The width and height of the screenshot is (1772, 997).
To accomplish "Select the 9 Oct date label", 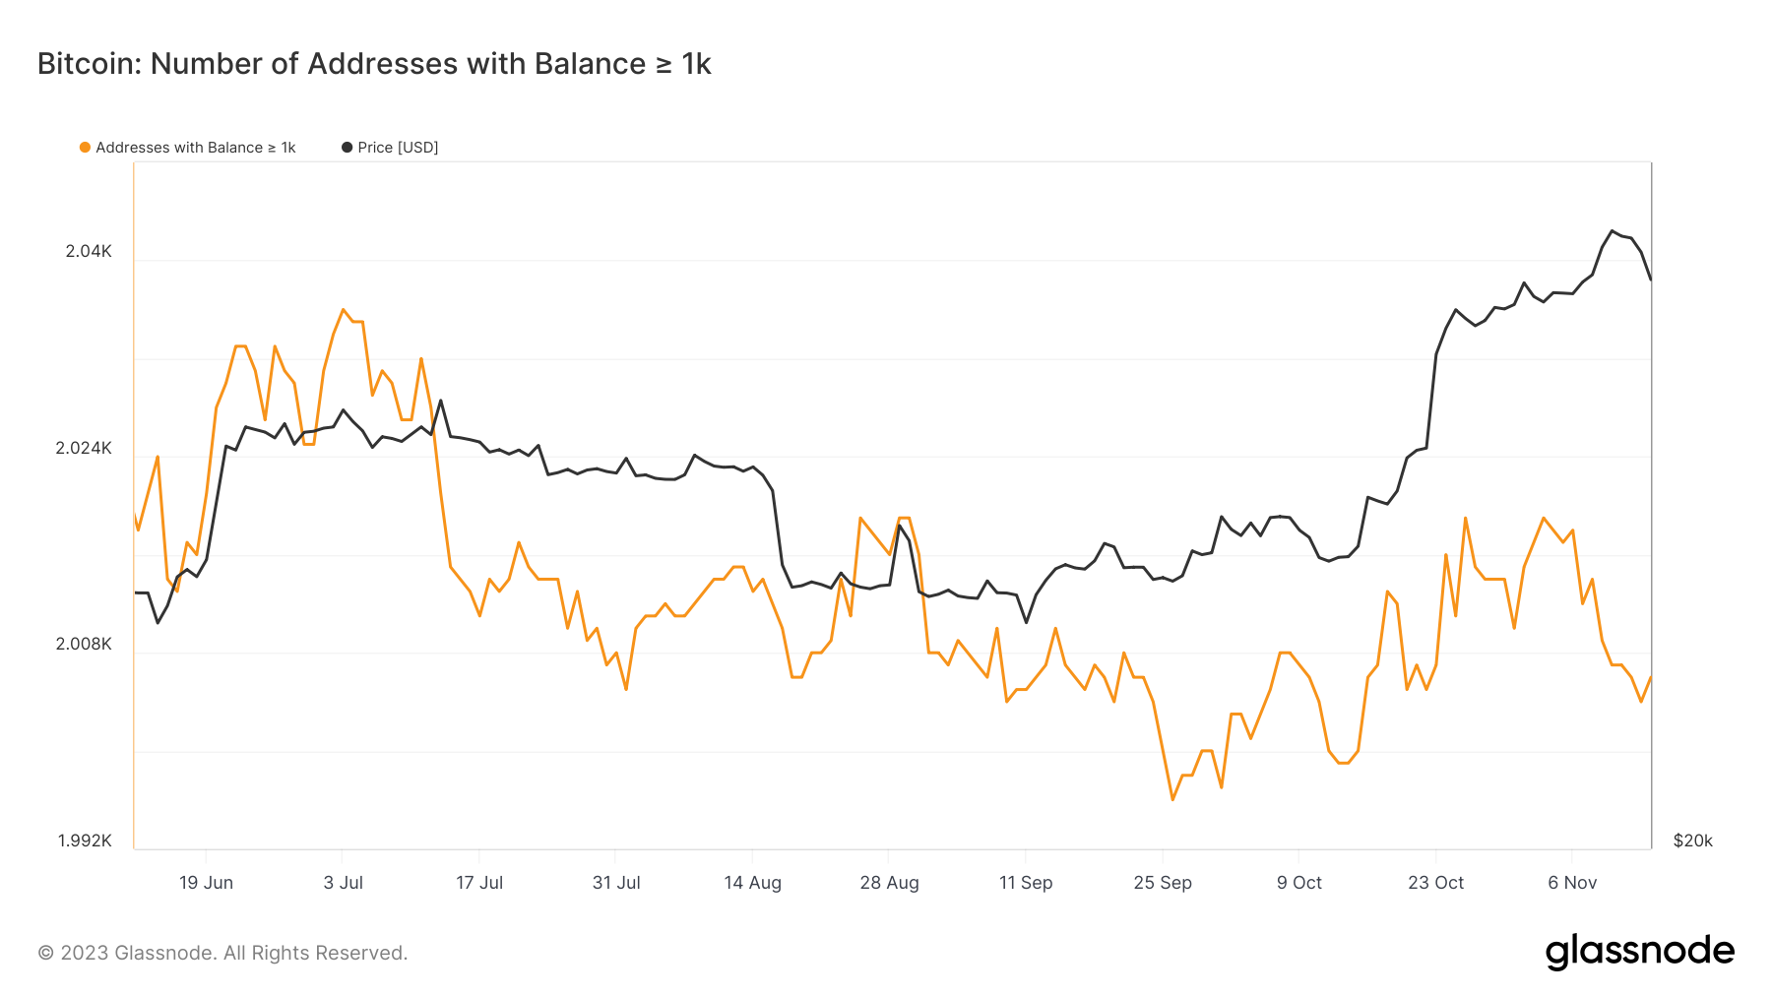I will point(1298,883).
